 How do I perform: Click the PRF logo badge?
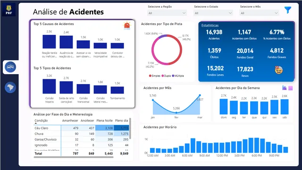click(9, 9)
